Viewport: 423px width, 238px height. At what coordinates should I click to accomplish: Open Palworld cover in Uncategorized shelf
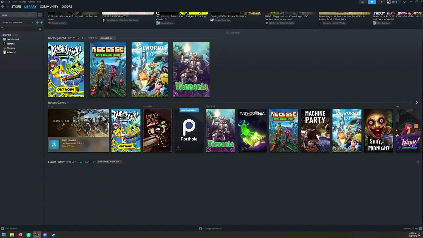tap(150, 70)
